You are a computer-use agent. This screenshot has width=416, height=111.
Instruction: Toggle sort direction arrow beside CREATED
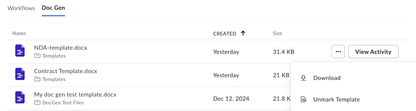(243, 33)
